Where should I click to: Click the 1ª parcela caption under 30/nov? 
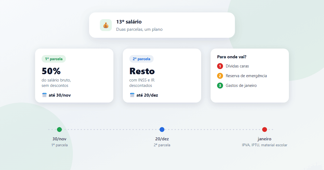pos(59,145)
